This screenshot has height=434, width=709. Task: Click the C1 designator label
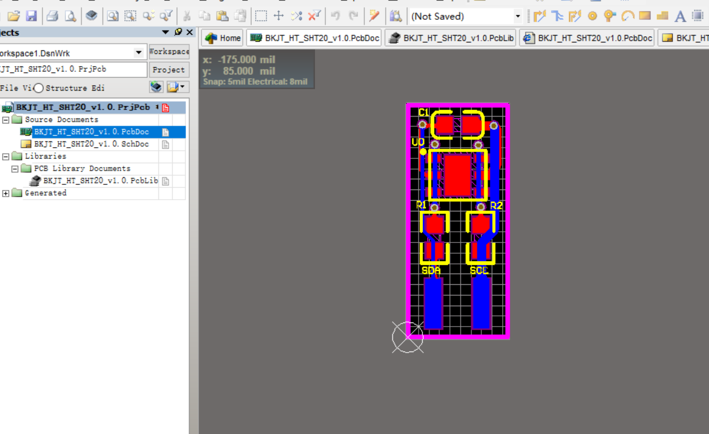pos(424,112)
